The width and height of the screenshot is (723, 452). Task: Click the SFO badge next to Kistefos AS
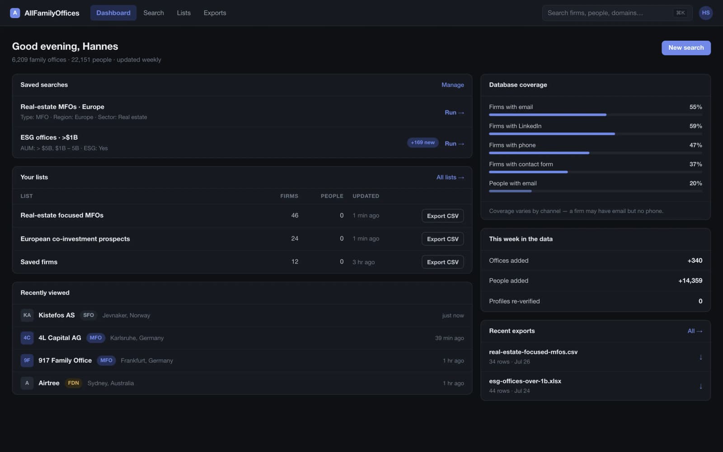pos(89,315)
